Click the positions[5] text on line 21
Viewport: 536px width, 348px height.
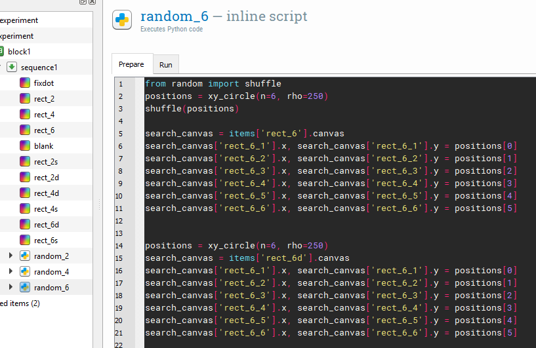pyautogui.click(x=485, y=333)
